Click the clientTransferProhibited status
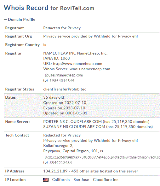The image size is (160, 186). [x=65, y=89]
